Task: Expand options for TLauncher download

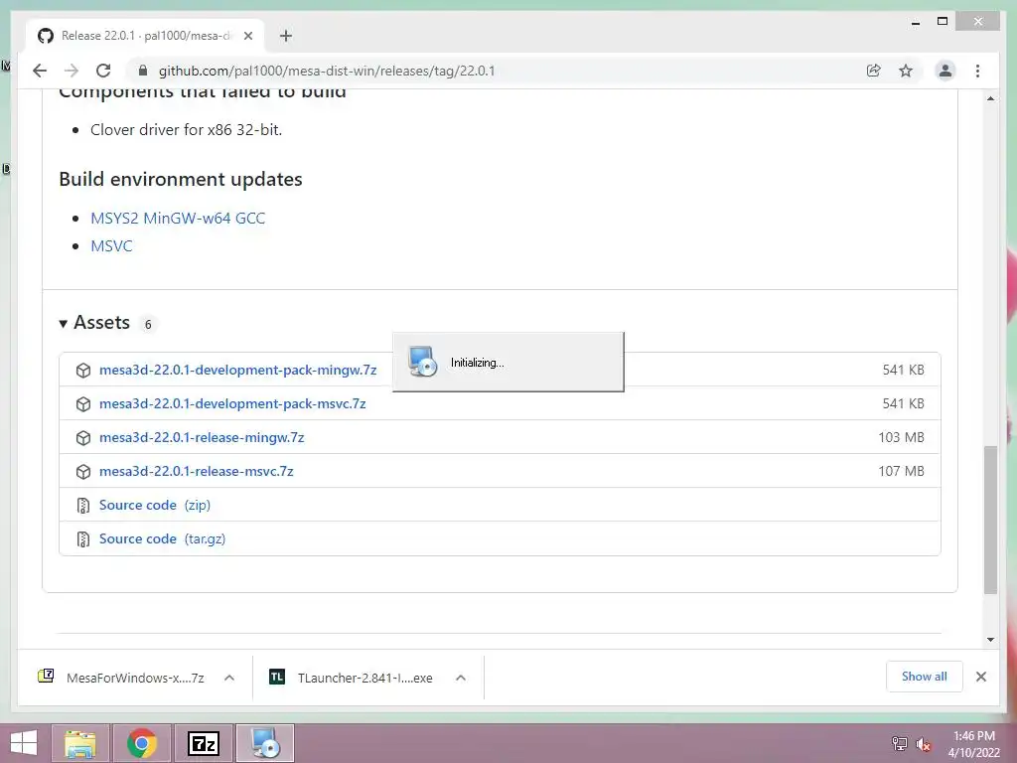Action: [461, 678]
